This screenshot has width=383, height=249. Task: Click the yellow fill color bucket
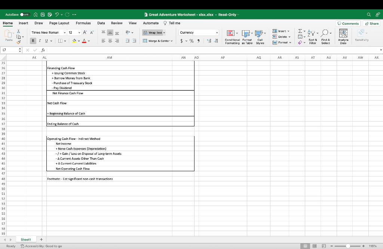pos(74,41)
